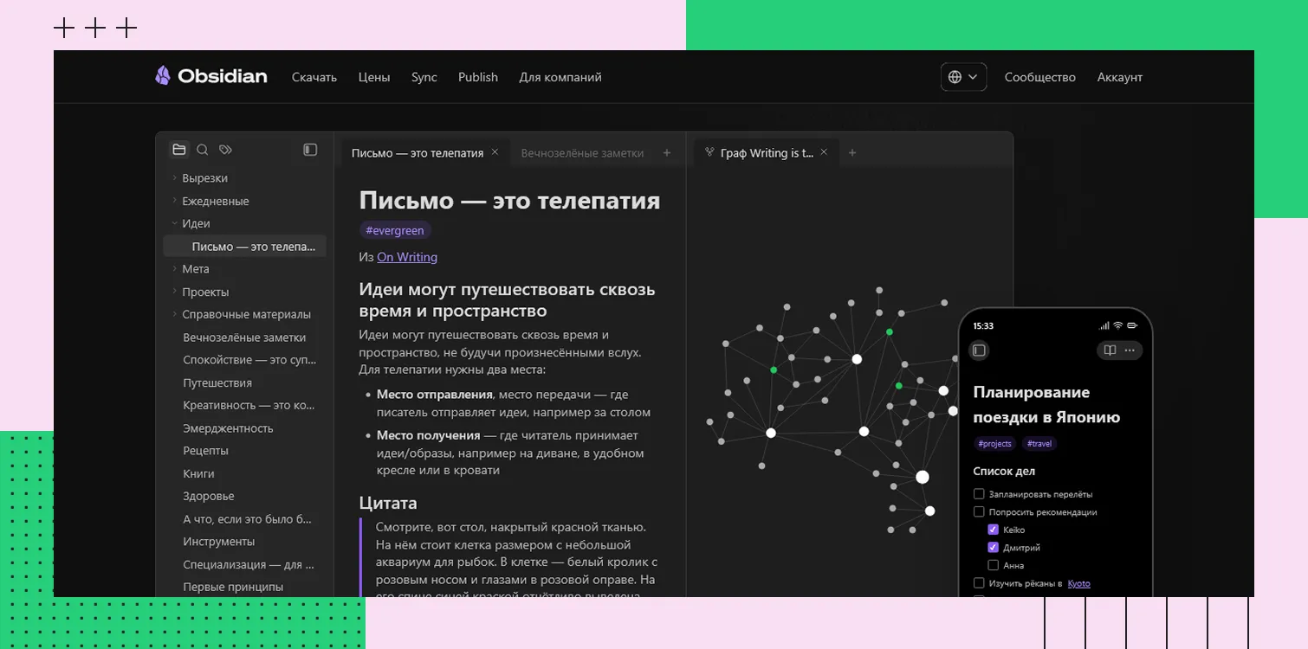Check the Запланировать перелёты checkbox

point(979,494)
